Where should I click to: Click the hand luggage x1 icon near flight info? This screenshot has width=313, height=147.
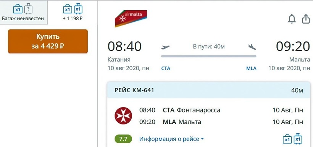click(x=287, y=139)
